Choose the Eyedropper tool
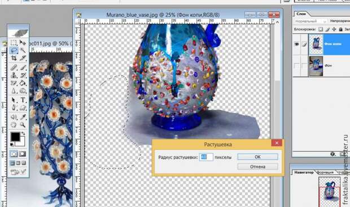 (23, 117)
